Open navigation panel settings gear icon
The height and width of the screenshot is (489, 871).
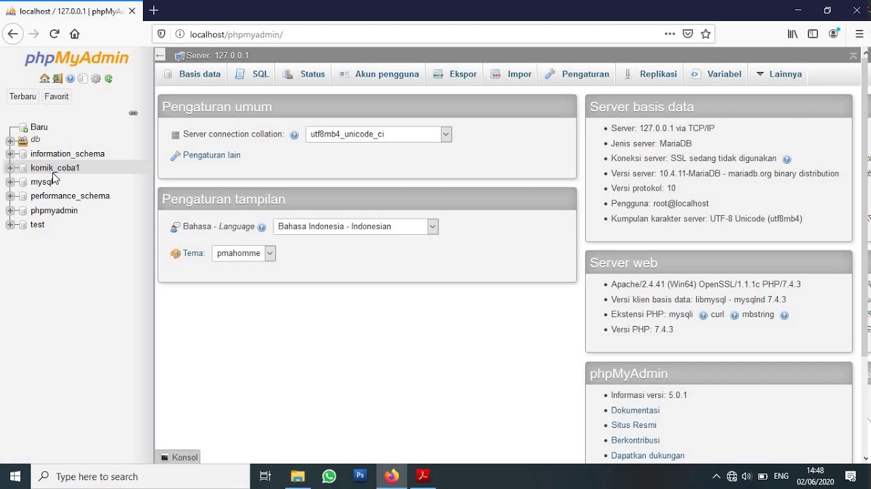[96, 79]
